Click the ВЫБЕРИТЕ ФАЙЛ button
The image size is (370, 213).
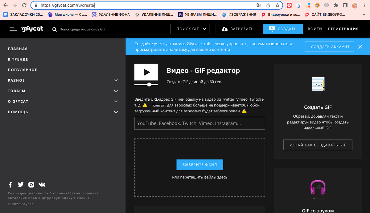pyautogui.click(x=200, y=165)
